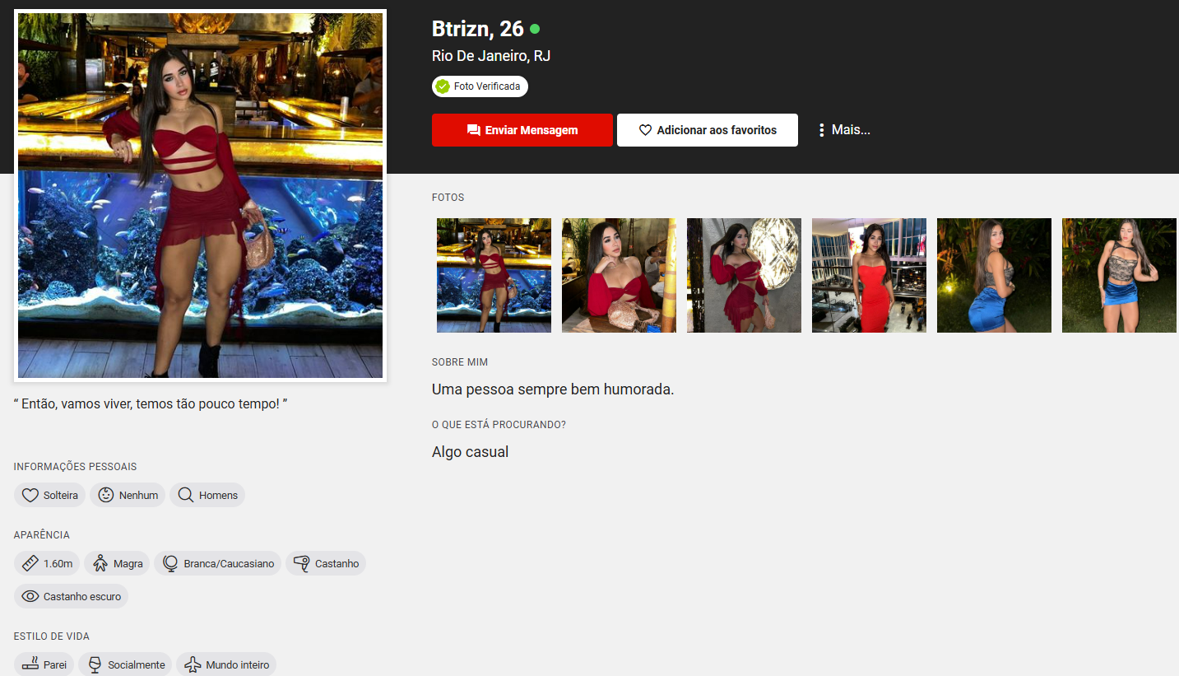Click the cigarette icon beside Parei
The width and height of the screenshot is (1179, 676).
[30, 664]
